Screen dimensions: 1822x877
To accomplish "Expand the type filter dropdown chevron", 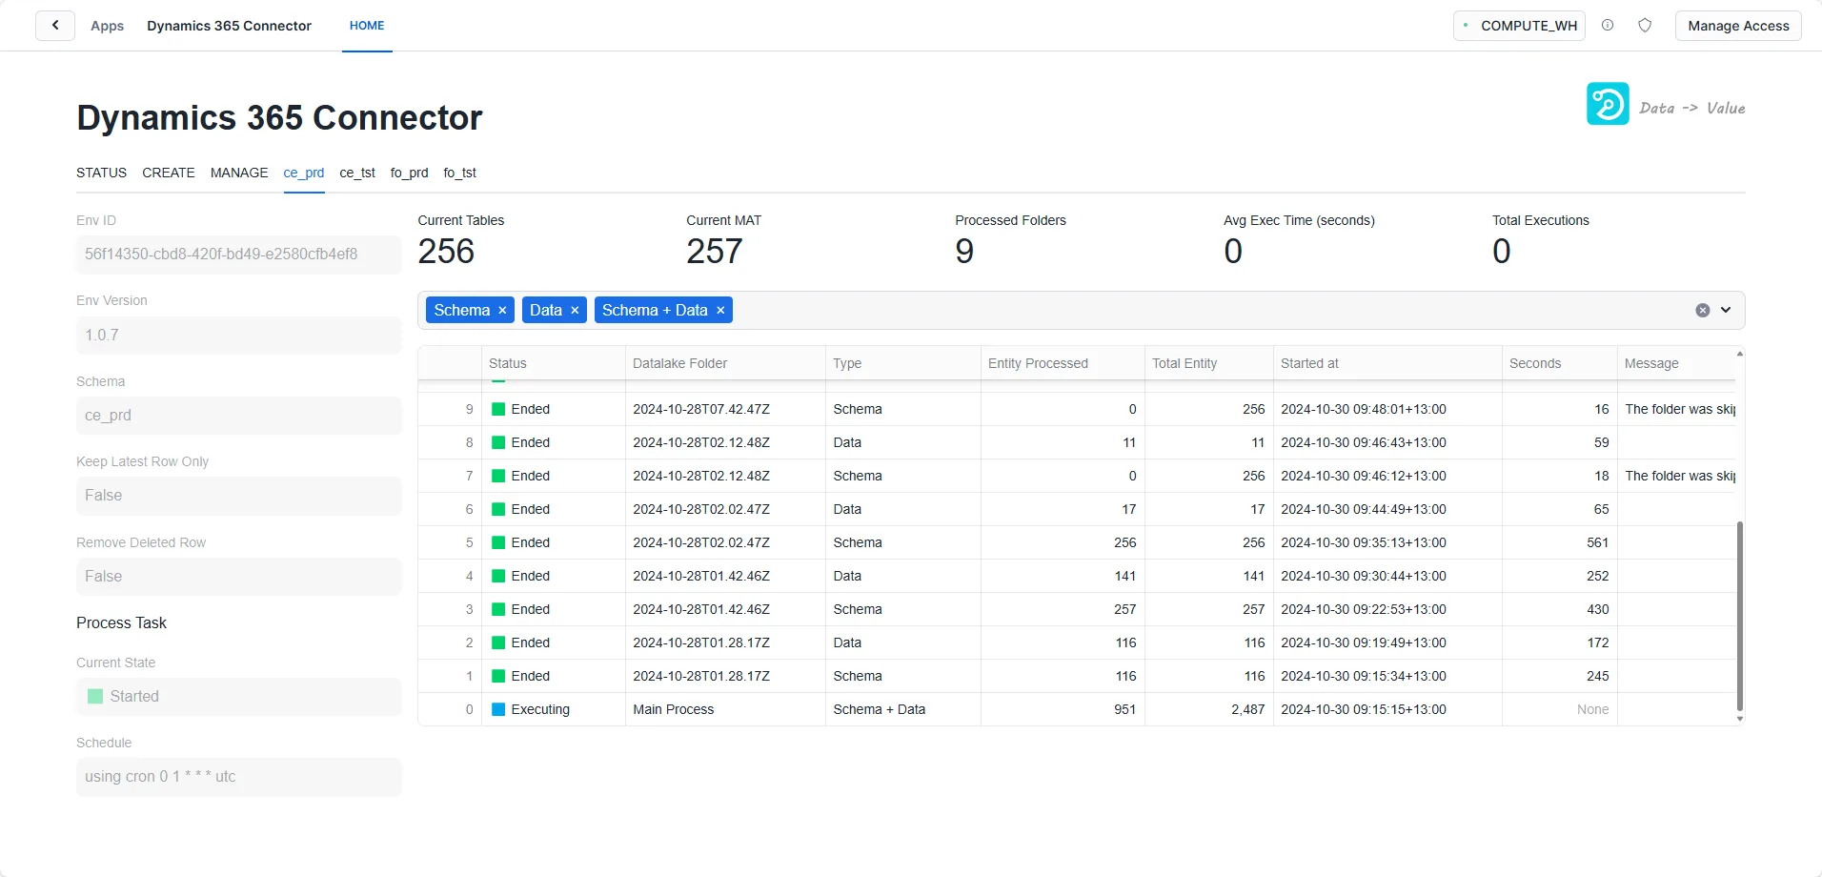I will click(1726, 311).
